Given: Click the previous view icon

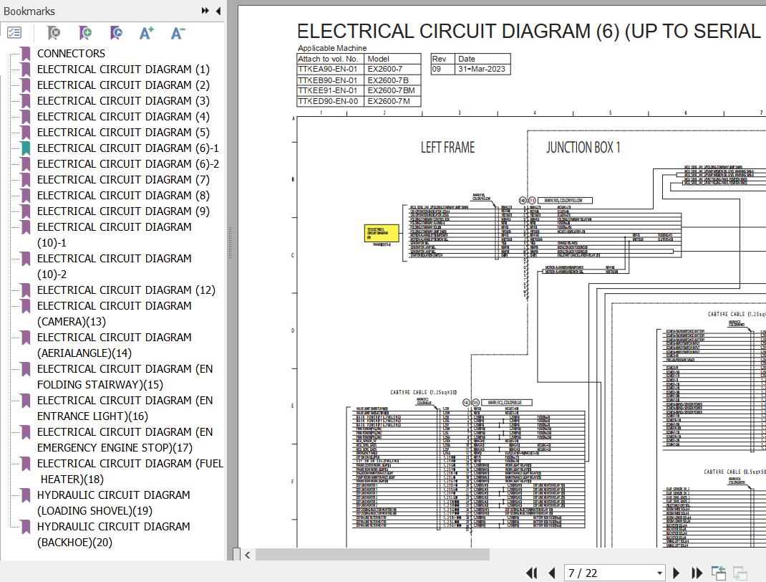Looking at the screenshot, I should point(718,573).
